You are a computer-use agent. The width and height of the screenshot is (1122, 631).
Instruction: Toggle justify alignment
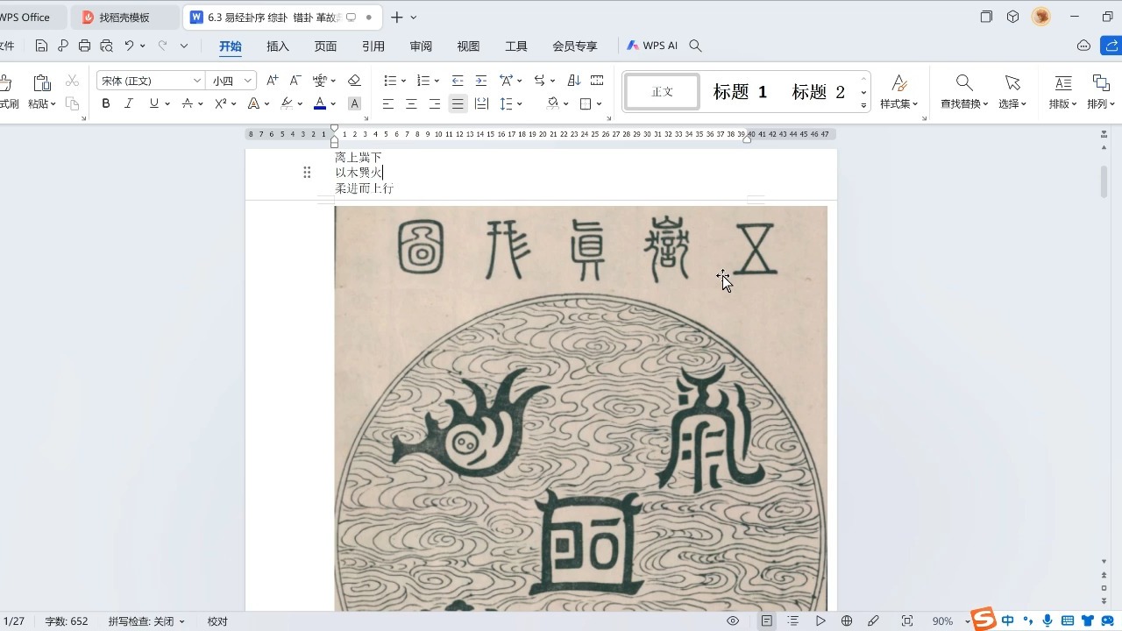click(x=458, y=103)
